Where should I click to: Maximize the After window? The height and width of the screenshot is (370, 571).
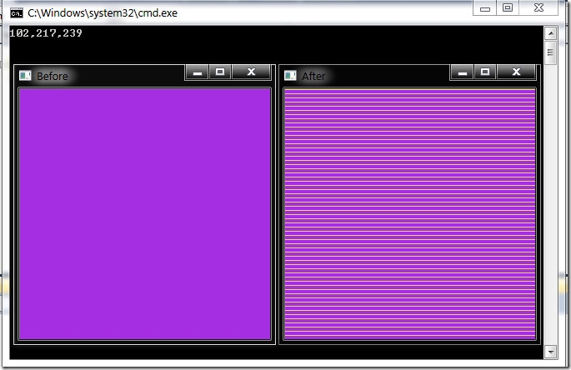coord(485,72)
